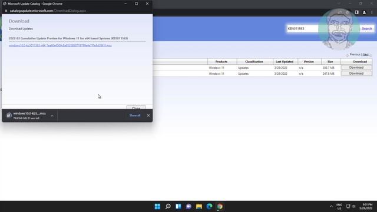This screenshot has width=377, height=212.
Task: Open the Widgets taskbar icon
Action: tap(178, 206)
